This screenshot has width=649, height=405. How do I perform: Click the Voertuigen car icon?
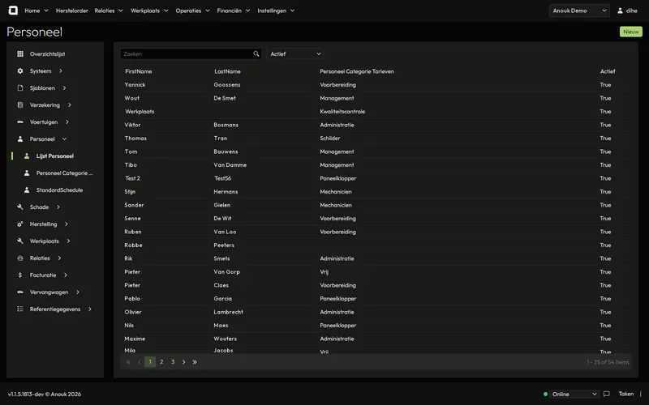click(19, 122)
